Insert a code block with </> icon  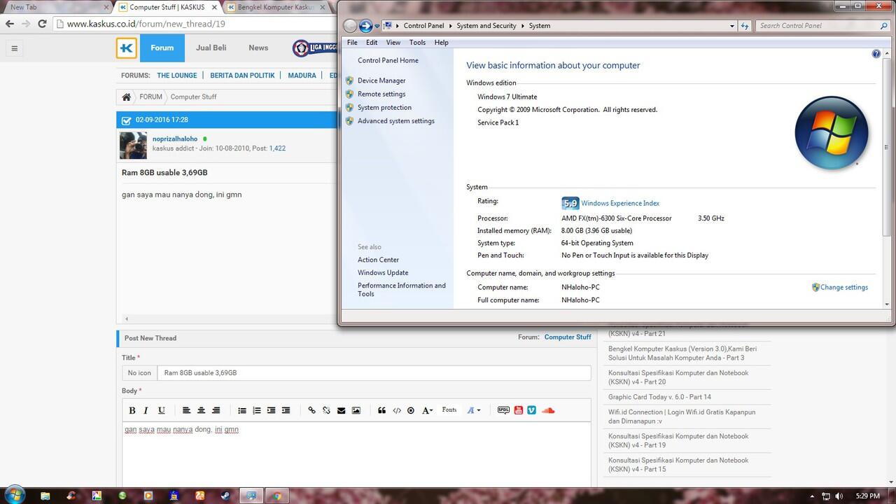coord(396,410)
